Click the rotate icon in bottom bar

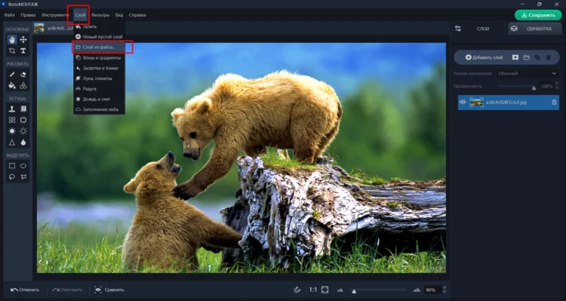[x=297, y=290]
